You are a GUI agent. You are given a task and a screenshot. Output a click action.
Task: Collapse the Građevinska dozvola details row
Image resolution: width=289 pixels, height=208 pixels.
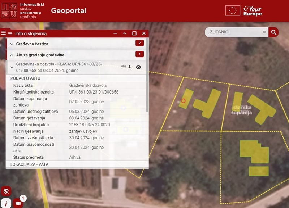pos(12,67)
